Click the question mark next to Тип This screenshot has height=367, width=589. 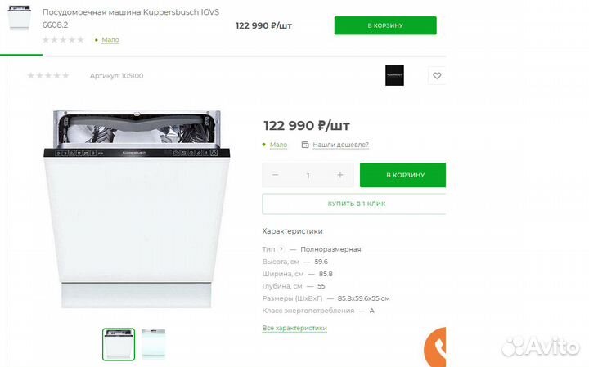click(281, 249)
